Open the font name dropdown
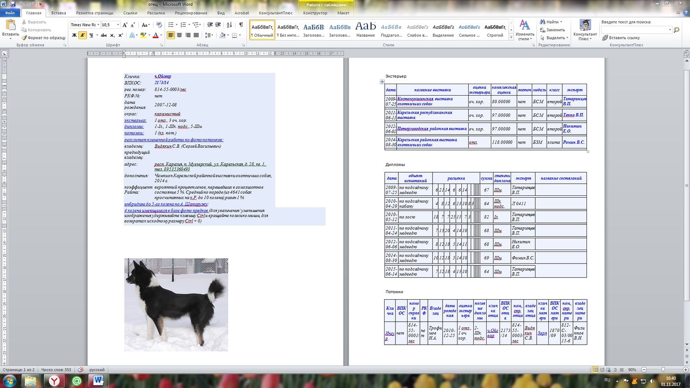This screenshot has height=388, width=690. (x=98, y=25)
